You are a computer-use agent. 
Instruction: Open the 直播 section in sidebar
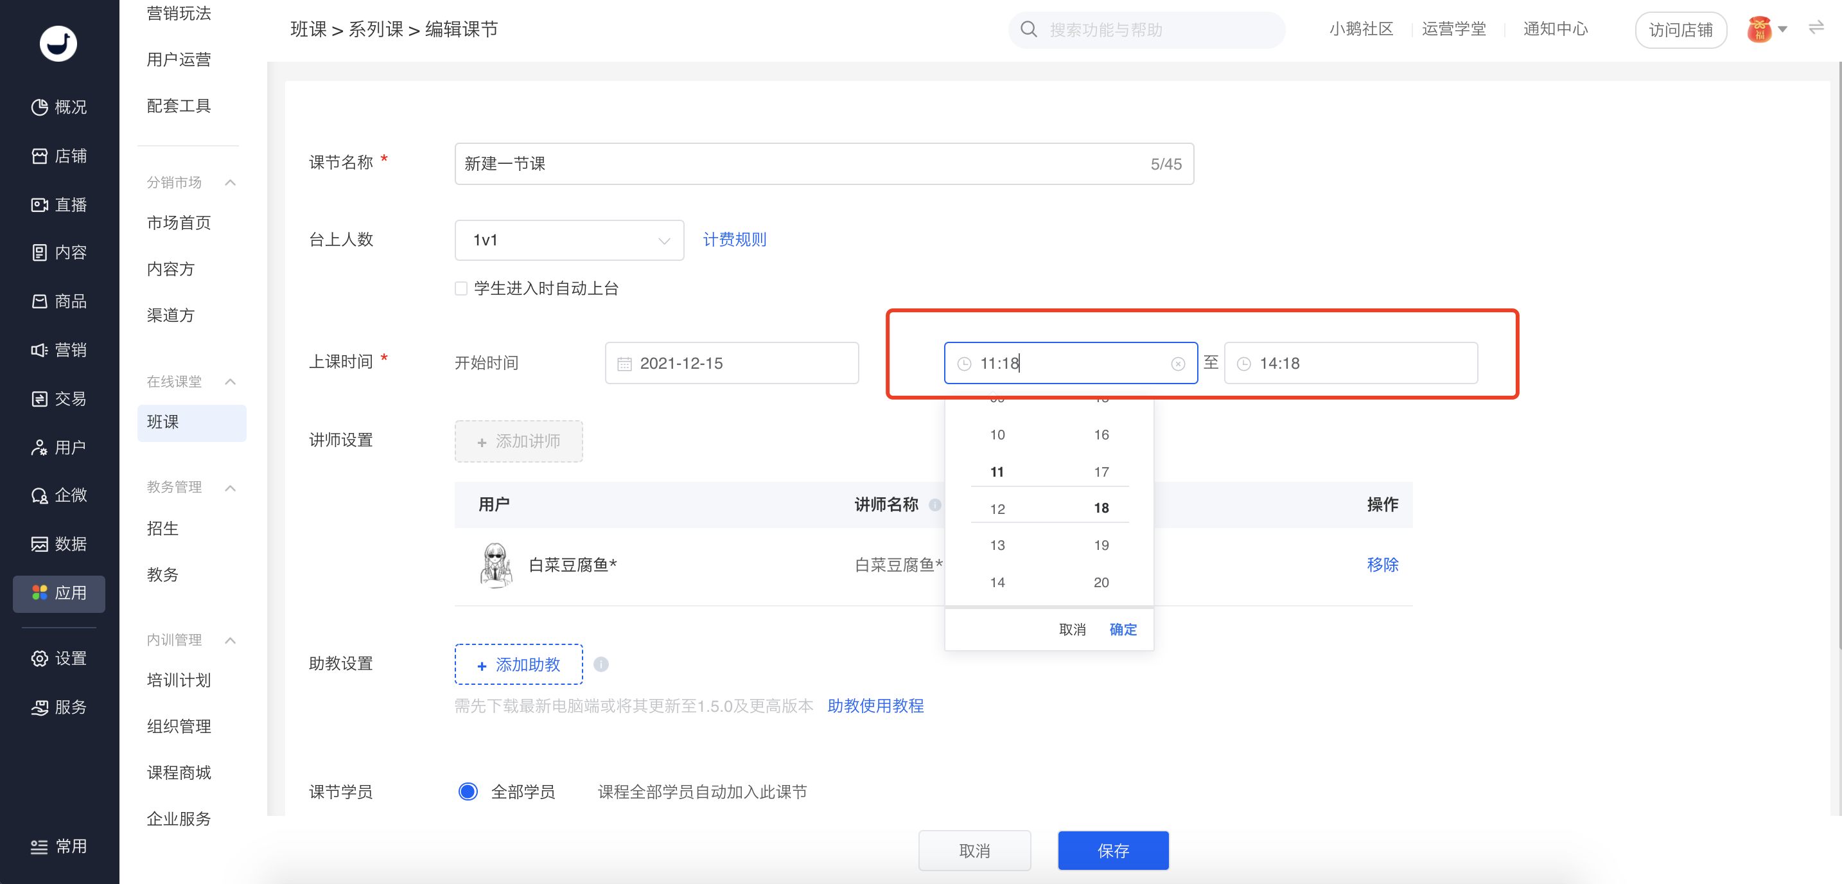(58, 204)
